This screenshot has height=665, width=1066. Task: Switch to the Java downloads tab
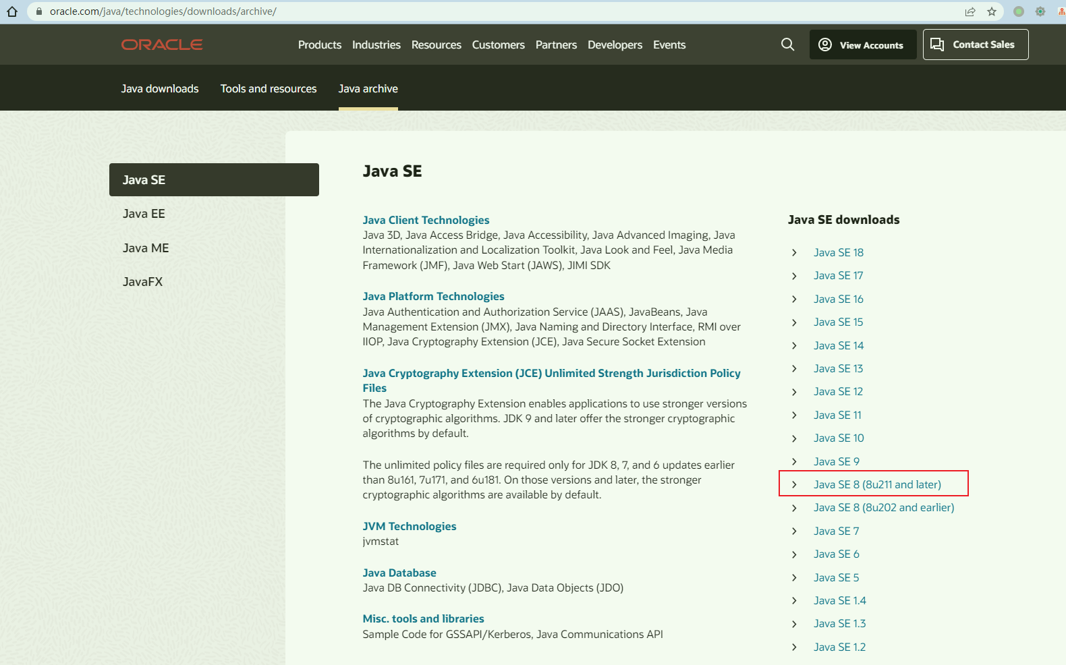[x=160, y=88]
